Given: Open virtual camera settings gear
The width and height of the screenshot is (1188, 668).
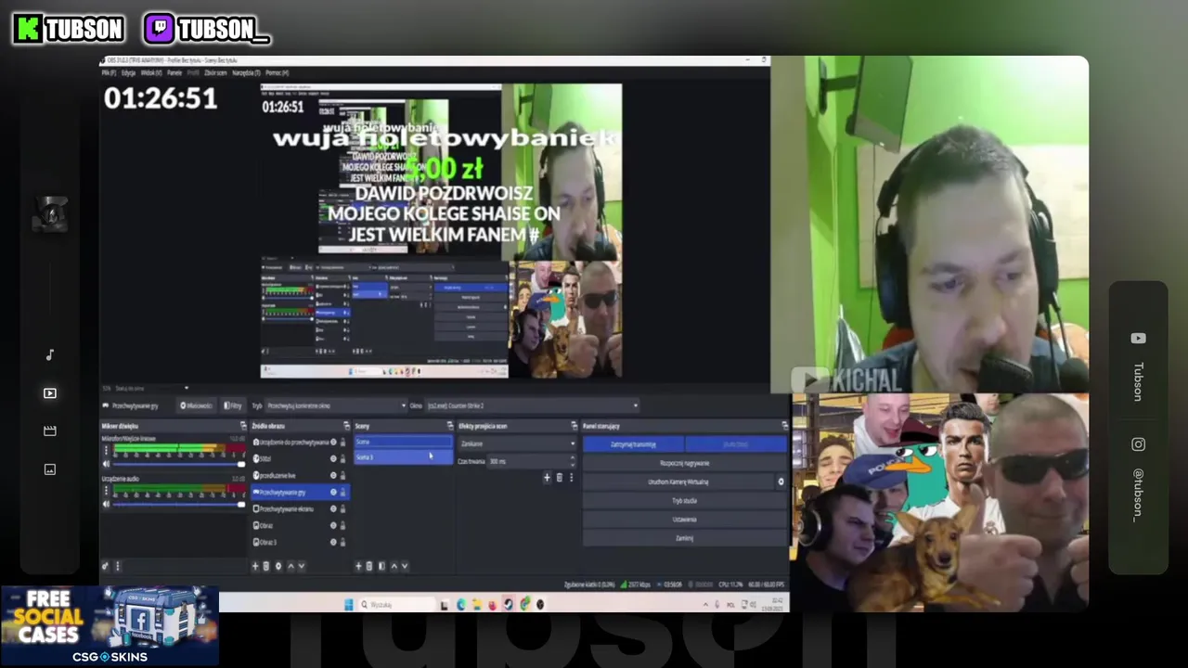Looking at the screenshot, I should pos(781,482).
